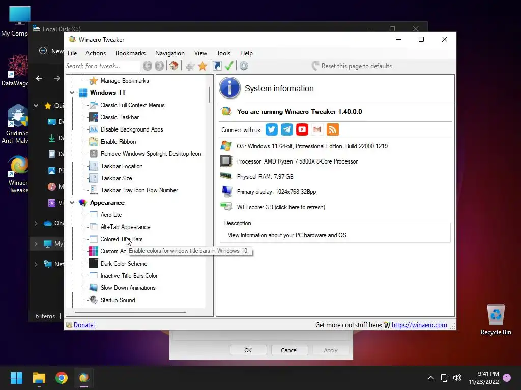
Task: Select Taskbar Location tweak
Action: (122, 166)
